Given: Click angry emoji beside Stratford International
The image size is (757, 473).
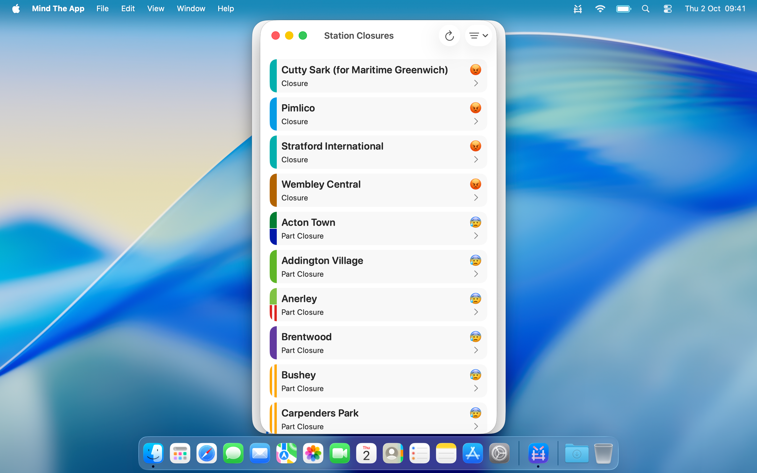Looking at the screenshot, I should pos(475,146).
